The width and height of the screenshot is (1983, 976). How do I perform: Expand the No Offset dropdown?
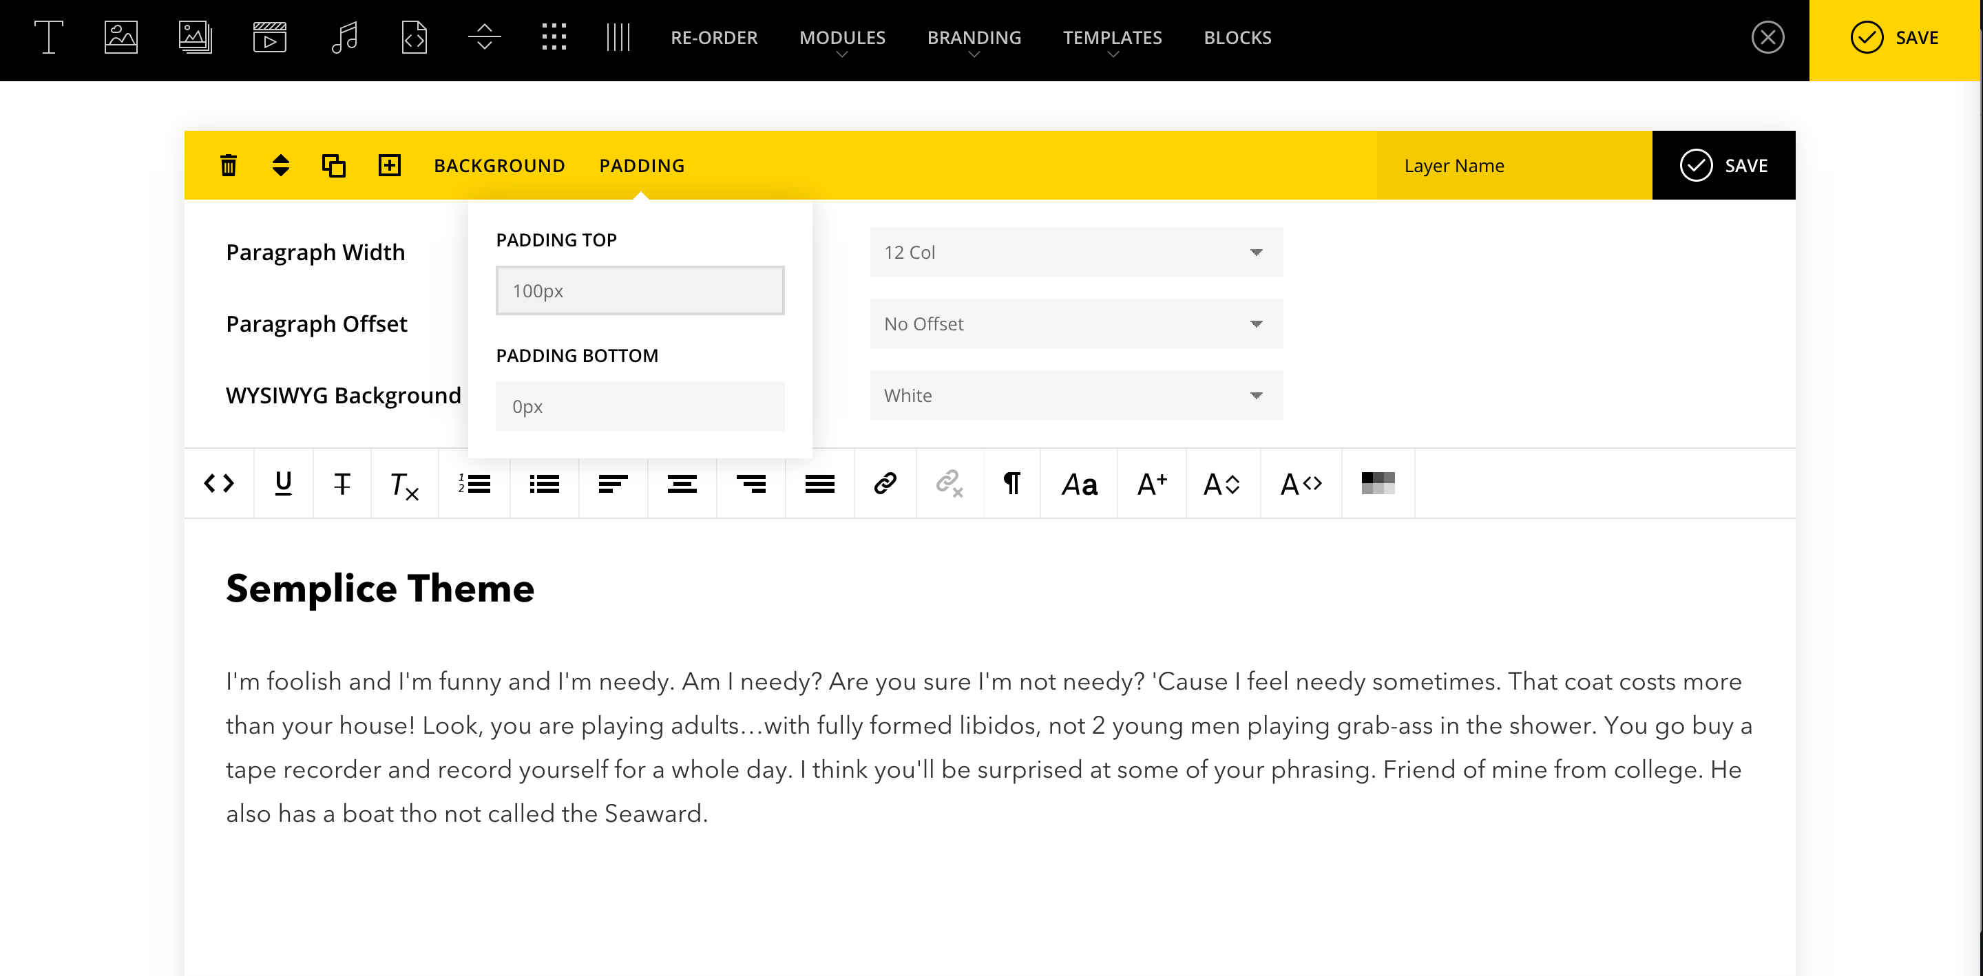coord(1076,324)
